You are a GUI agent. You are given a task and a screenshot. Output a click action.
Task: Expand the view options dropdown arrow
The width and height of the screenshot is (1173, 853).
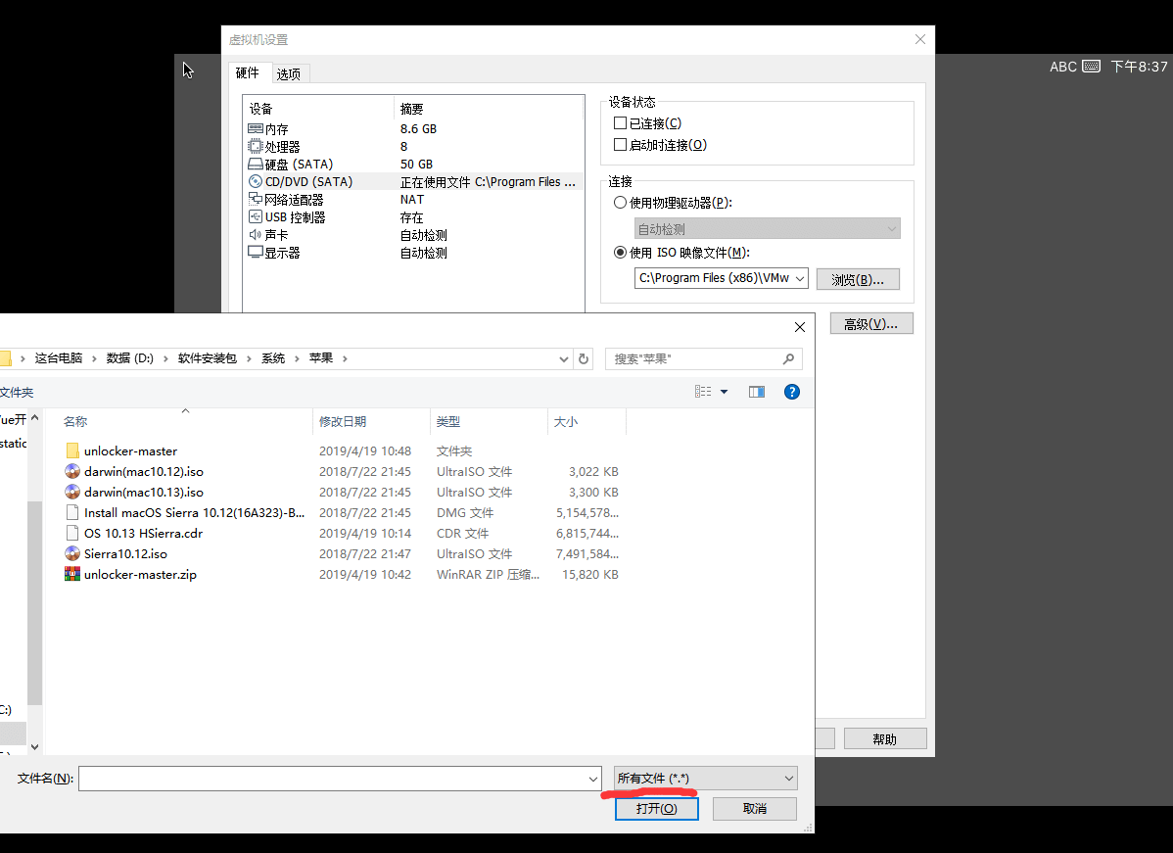click(x=725, y=392)
